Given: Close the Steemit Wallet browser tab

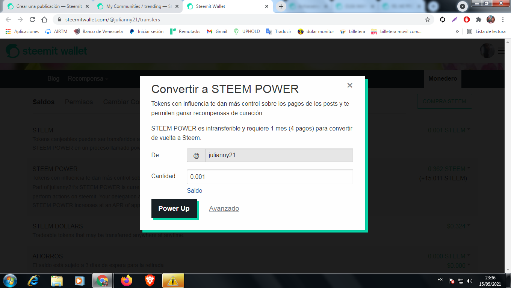Looking at the screenshot, I should click(267, 6).
